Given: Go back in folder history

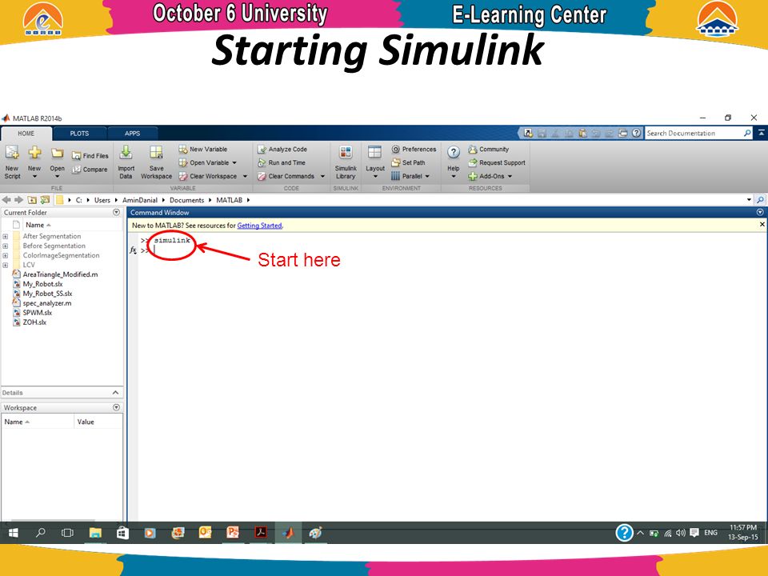Looking at the screenshot, I should [6, 200].
